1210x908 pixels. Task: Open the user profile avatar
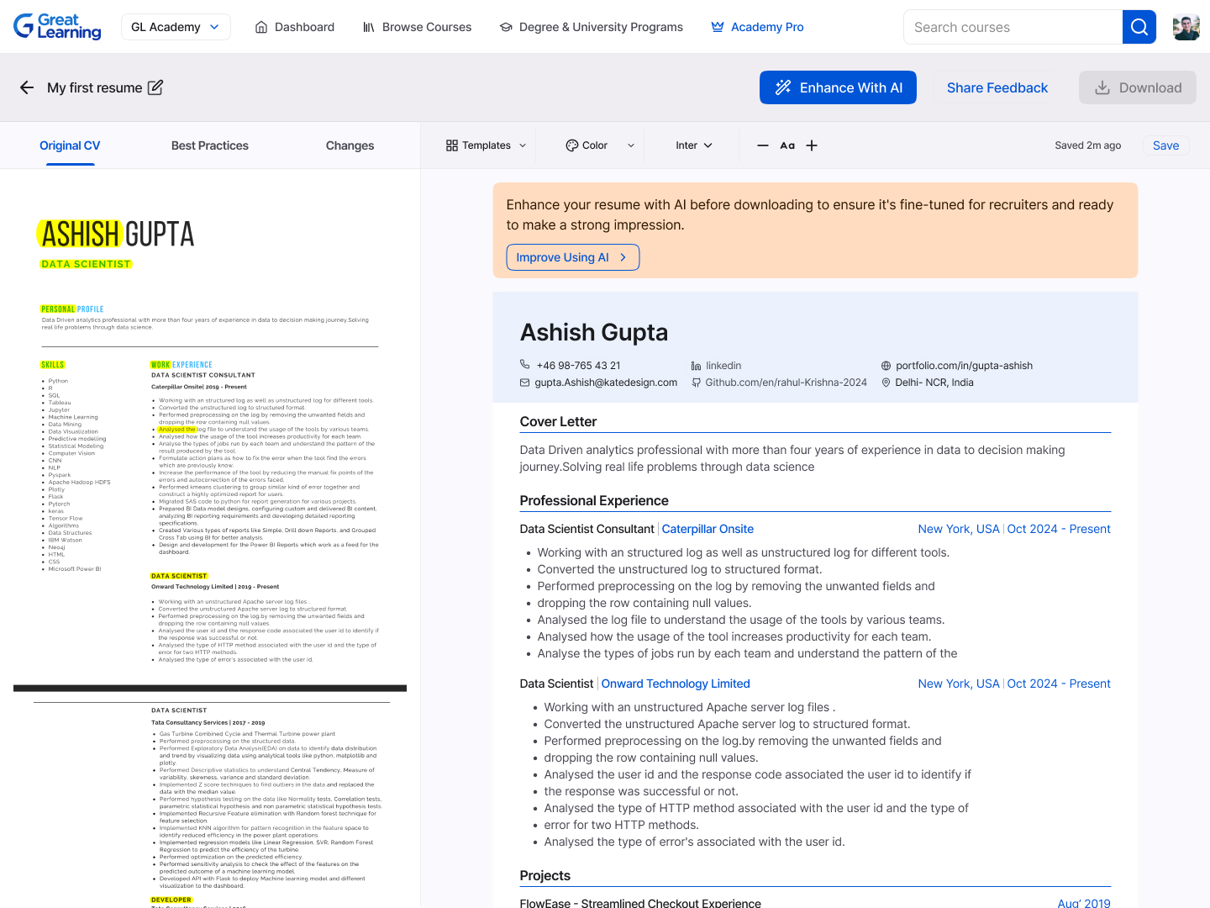point(1186,27)
